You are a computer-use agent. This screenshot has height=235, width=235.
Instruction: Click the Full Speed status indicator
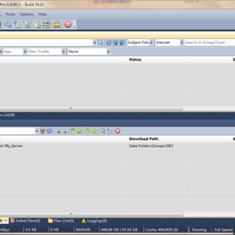click(223, 230)
